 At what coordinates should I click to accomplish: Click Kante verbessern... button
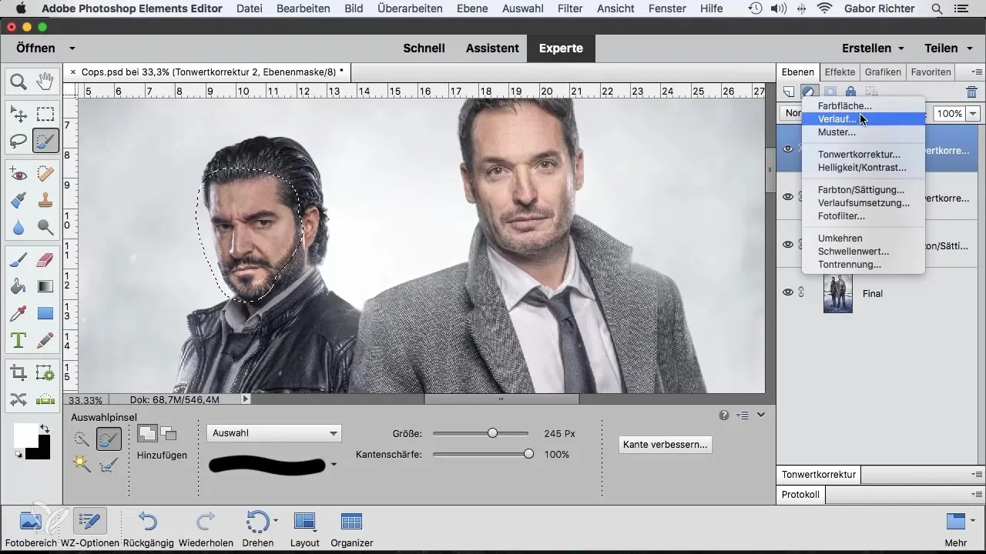pyautogui.click(x=666, y=445)
